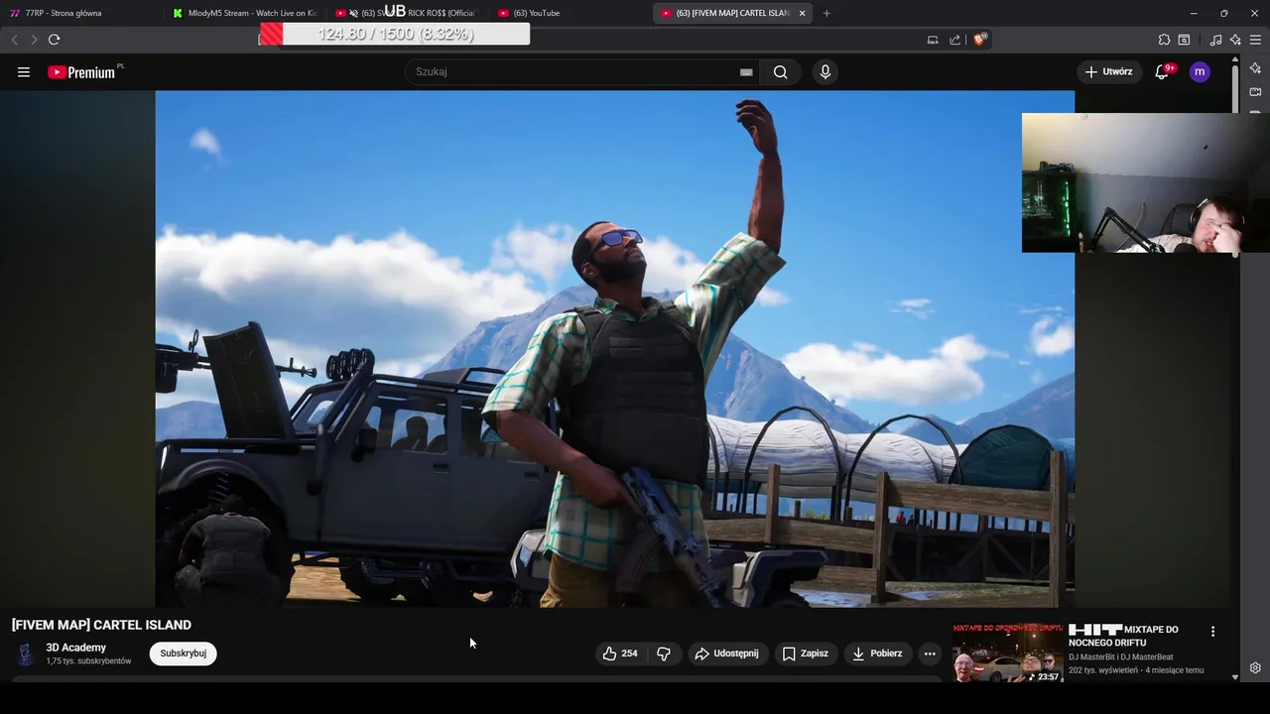This screenshot has width=1270, height=714.
Task: Switch to the MlodyM5 Stream Kick tab
Action: 243,13
